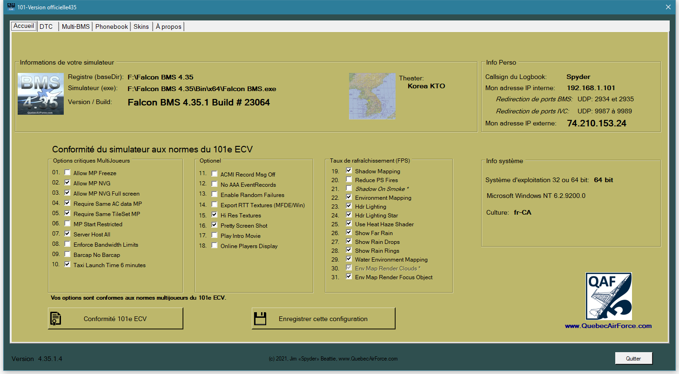The image size is (679, 374).
Task: Open the Multi-BMS tab
Action: pos(75,26)
